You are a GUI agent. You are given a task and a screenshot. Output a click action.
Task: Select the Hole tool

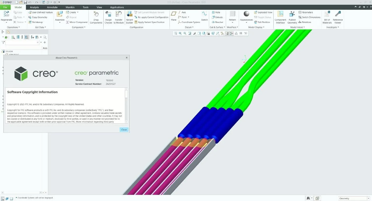tap(216, 12)
